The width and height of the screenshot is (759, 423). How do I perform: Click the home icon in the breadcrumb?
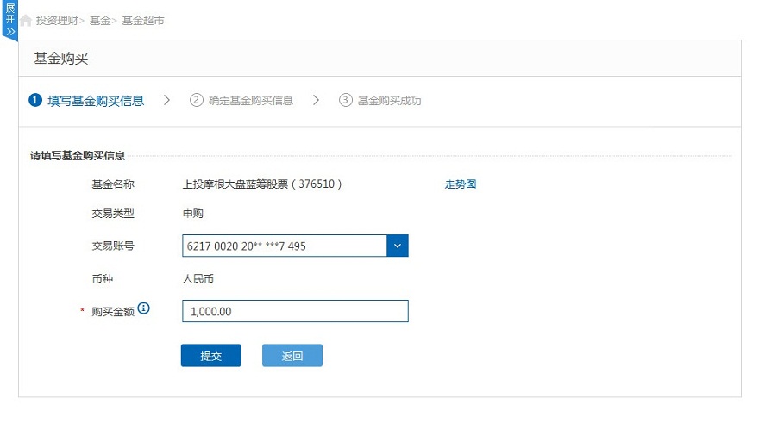click(26, 20)
